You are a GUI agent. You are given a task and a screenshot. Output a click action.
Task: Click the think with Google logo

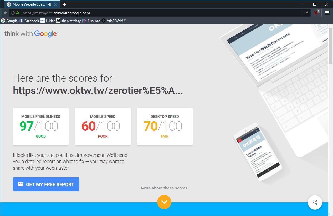pos(31,33)
